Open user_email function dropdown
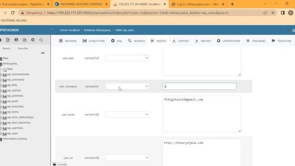 (127, 114)
